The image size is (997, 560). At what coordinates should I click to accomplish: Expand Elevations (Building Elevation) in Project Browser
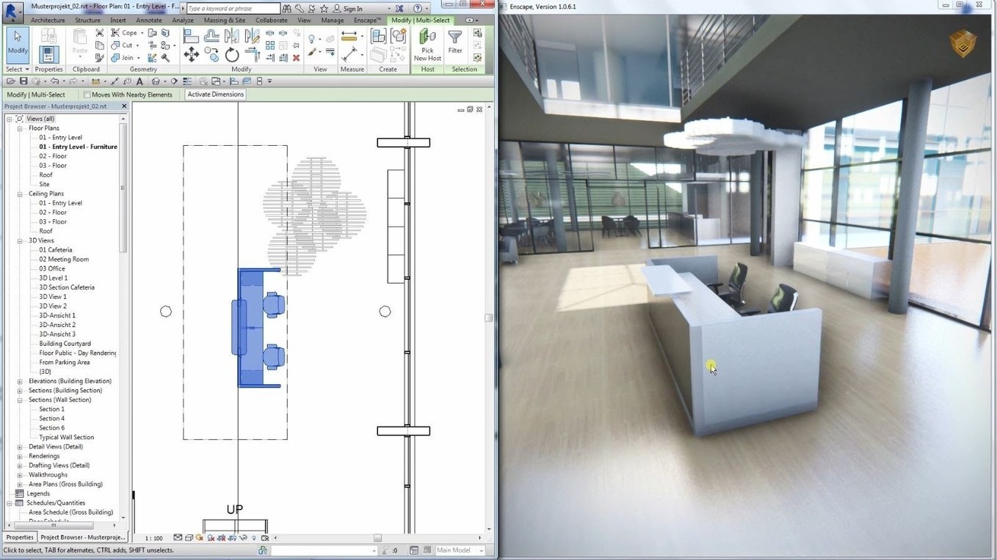tap(21, 380)
